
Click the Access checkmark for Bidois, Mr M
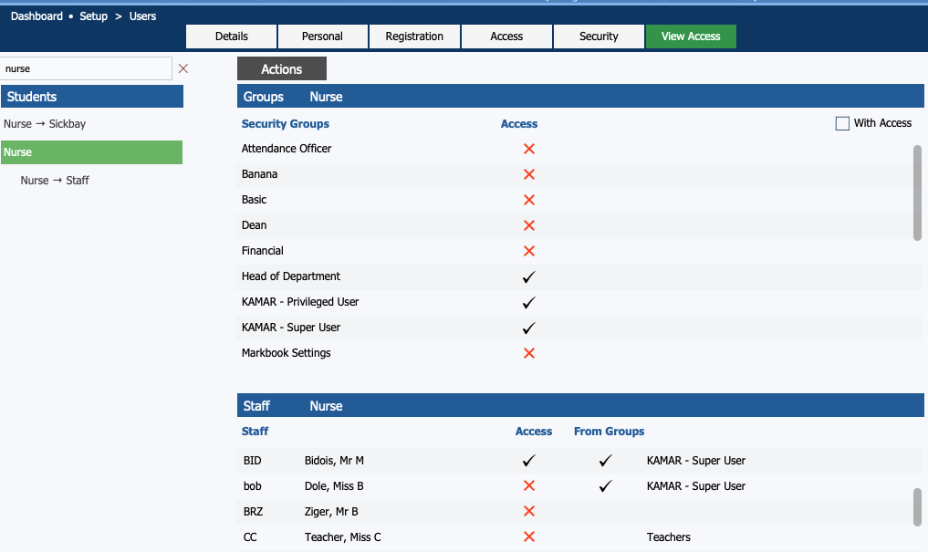528,461
